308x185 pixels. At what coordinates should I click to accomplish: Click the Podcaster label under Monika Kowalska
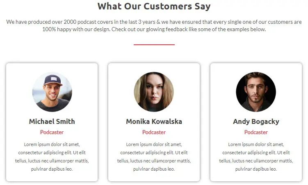coord(154,132)
